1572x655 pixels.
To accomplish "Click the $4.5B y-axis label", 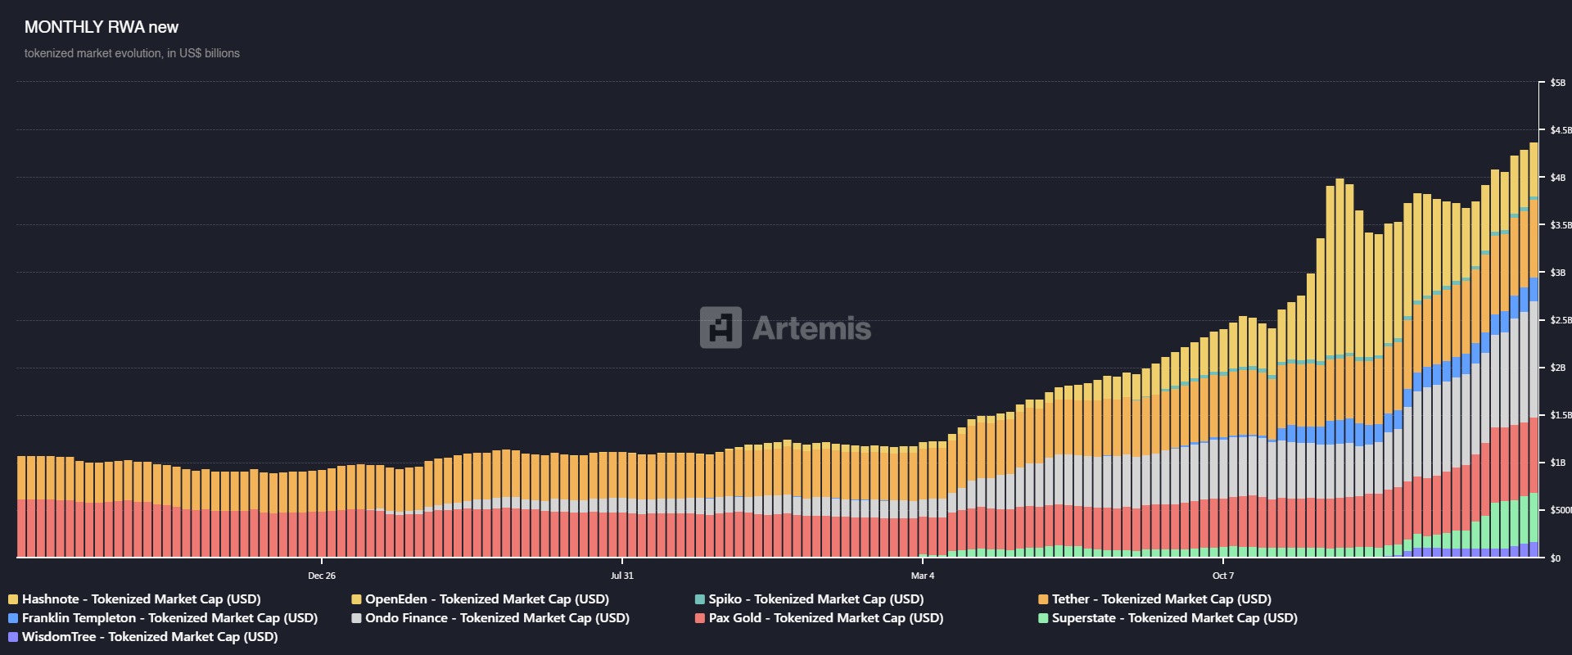I will (1561, 130).
